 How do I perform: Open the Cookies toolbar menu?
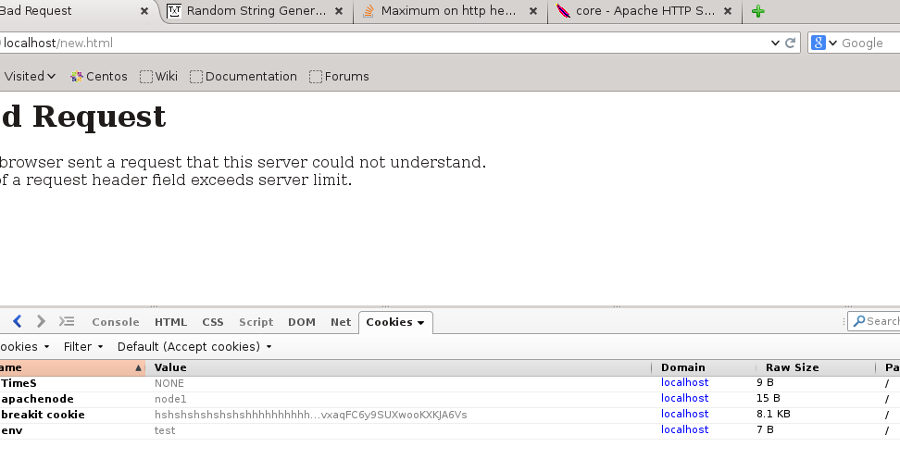click(x=25, y=346)
